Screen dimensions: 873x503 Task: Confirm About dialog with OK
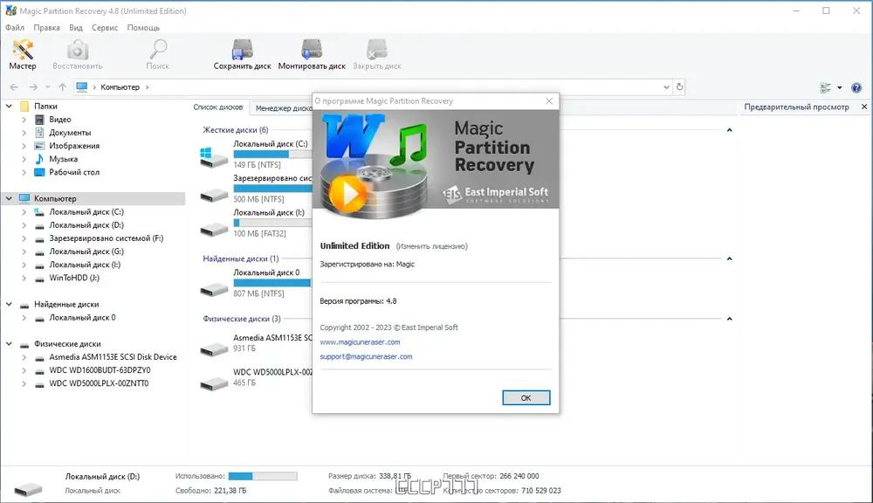[x=526, y=397]
